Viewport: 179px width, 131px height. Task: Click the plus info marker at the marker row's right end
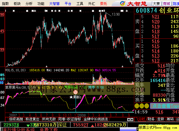click(x=127, y=11)
